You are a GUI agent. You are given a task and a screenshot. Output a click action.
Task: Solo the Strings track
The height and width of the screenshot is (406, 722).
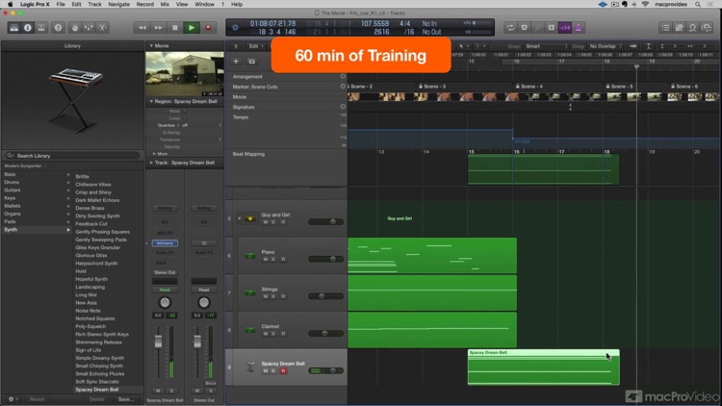click(273, 297)
